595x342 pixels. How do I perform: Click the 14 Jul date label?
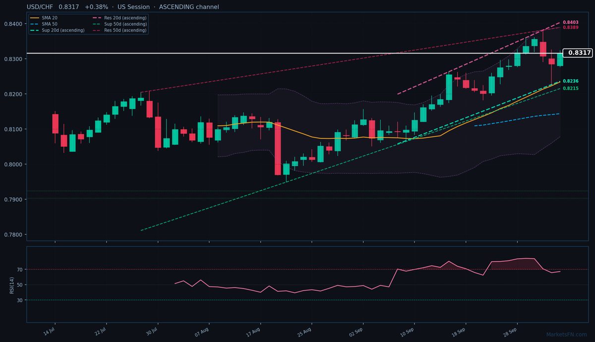coord(49,332)
